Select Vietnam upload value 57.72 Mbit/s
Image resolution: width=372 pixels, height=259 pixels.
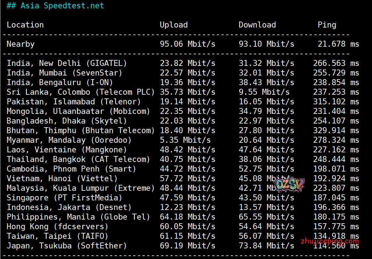[187, 179]
